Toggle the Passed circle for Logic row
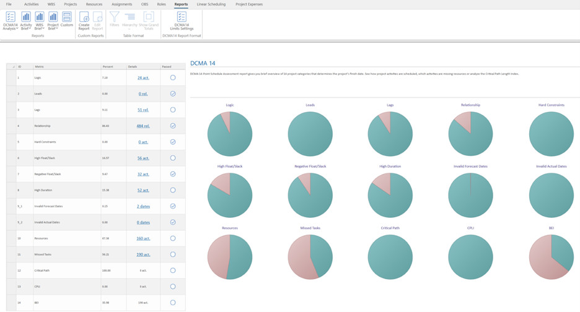The image size is (580, 312). [x=173, y=77]
